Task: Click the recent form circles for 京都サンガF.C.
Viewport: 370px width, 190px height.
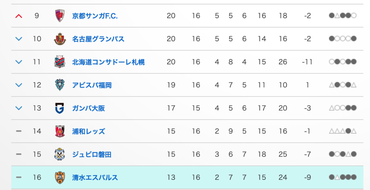Action: click(343, 16)
